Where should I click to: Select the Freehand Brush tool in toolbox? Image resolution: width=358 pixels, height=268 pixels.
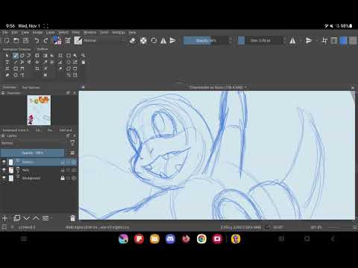[x=16, y=56]
